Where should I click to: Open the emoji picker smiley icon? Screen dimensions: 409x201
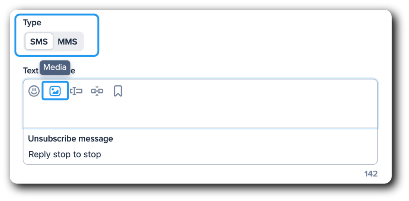[x=34, y=91]
